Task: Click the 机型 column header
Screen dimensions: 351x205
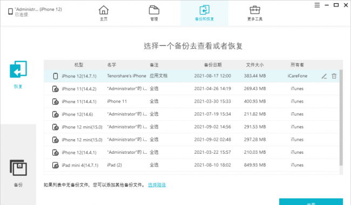Action: coord(79,65)
